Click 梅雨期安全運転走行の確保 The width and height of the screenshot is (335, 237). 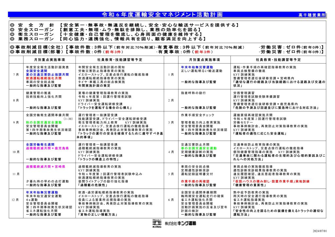[202, 196]
